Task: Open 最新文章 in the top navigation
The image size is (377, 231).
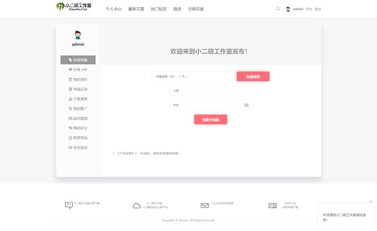Action: pyautogui.click(x=136, y=9)
